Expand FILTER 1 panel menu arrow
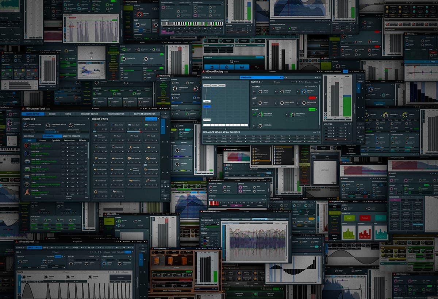Image resolution: width=438 pixels, height=299 pixels. click(x=320, y=82)
